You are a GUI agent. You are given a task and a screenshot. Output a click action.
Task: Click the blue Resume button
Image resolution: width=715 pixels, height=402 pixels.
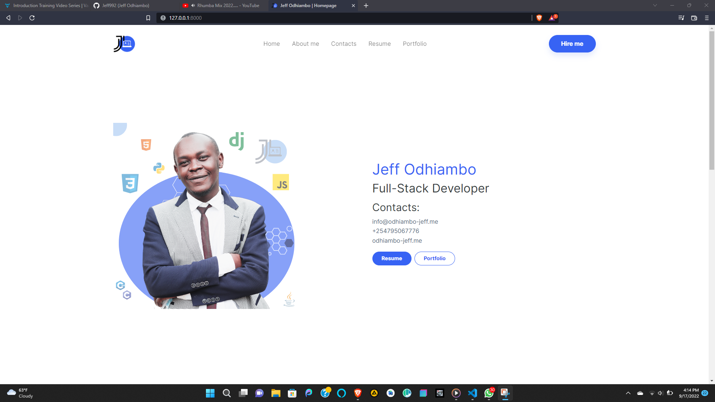[x=391, y=258]
